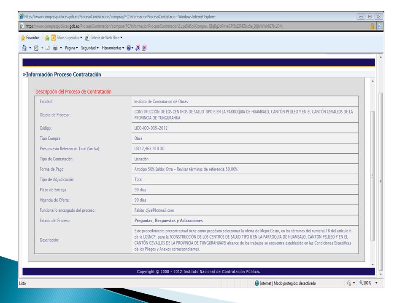Expand the help dropdown arrow
The width and height of the screenshot is (405, 303).
tap(132, 48)
